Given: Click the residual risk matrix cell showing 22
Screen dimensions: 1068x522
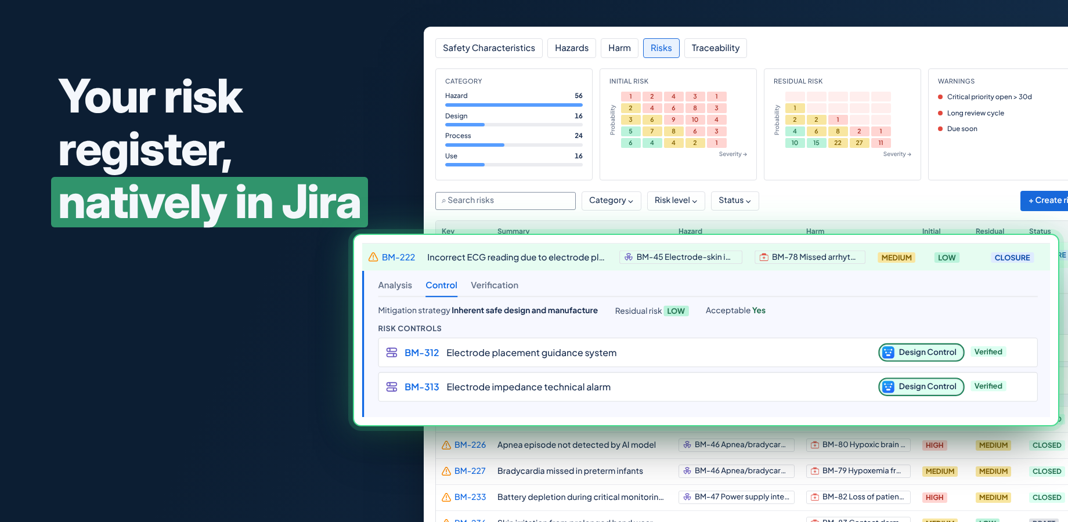Looking at the screenshot, I should pos(838,143).
